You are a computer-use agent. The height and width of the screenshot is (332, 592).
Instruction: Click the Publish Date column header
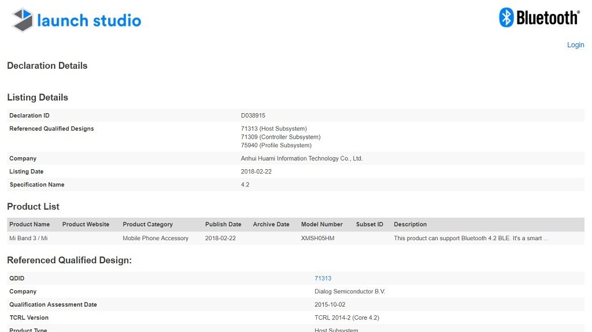point(223,224)
